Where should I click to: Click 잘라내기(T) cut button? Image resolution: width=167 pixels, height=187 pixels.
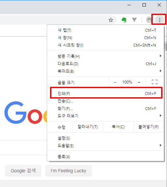(88, 127)
